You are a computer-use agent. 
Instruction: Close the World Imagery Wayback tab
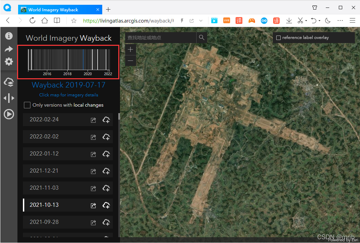[97, 10]
